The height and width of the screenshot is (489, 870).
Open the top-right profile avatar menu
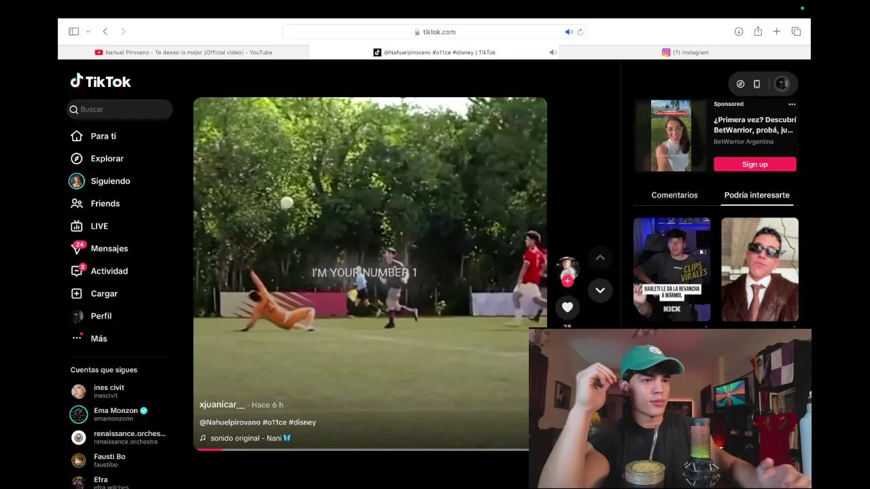[x=782, y=84]
